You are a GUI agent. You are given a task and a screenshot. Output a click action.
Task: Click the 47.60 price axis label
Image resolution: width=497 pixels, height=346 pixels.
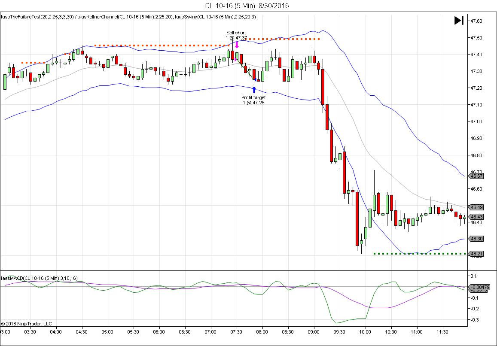coord(476,21)
